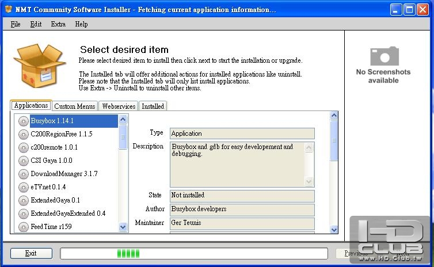Open the File menu
The height and width of the screenshot is (267, 434).
pyautogui.click(x=16, y=24)
